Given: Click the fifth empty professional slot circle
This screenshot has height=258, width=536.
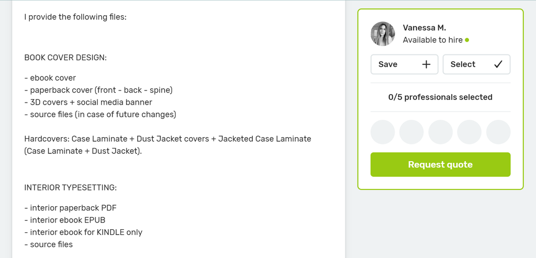Looking at the screenshot, I should click(498, 132).
